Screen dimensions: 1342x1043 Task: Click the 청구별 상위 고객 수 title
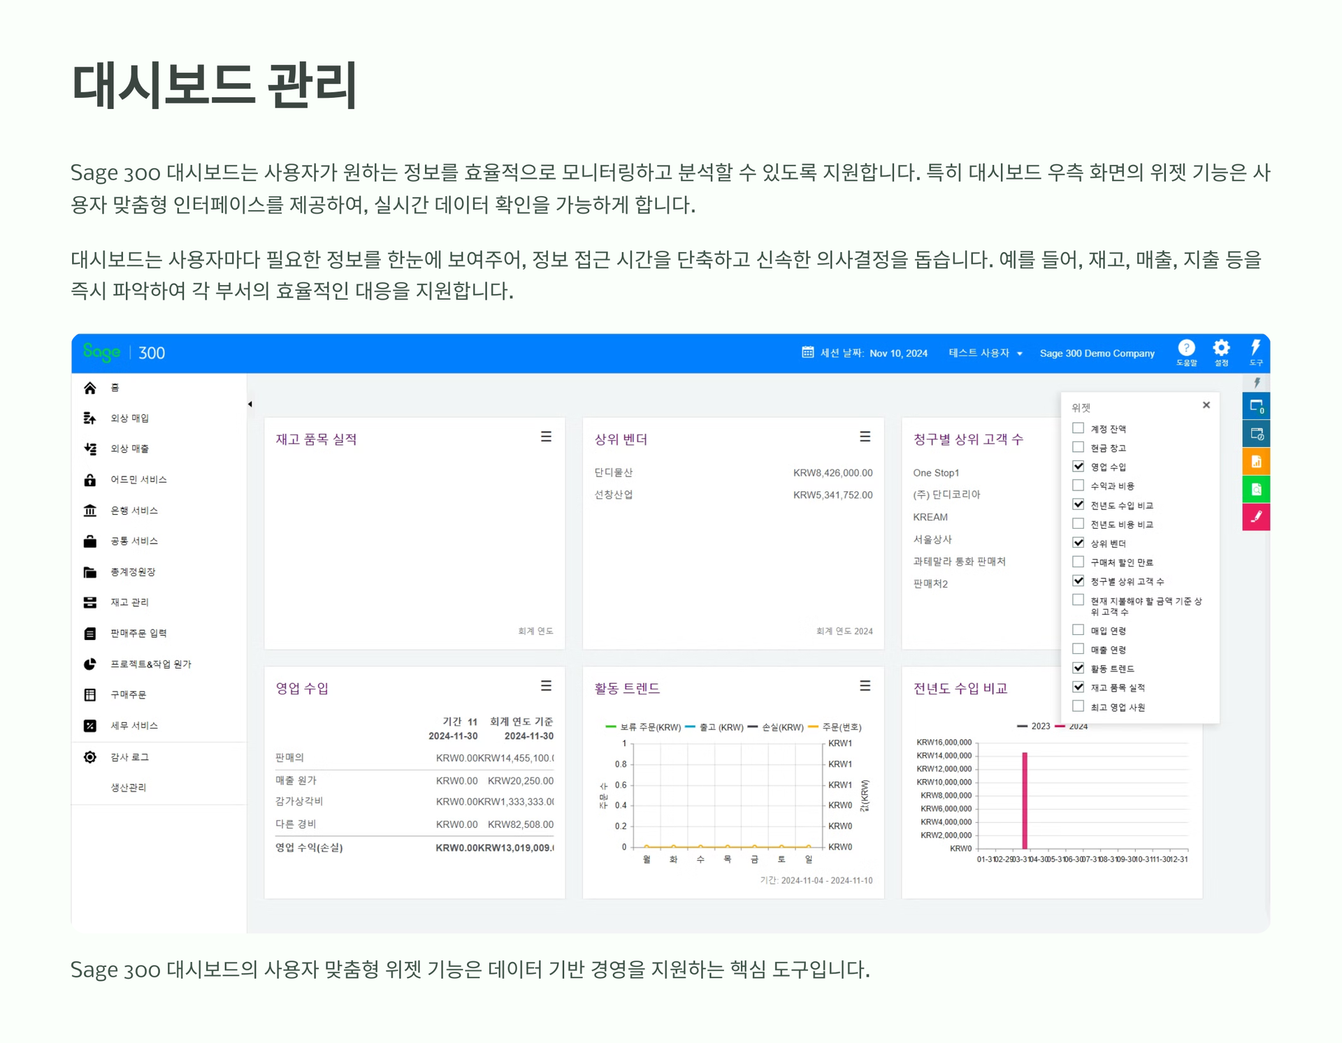point(968,439)
